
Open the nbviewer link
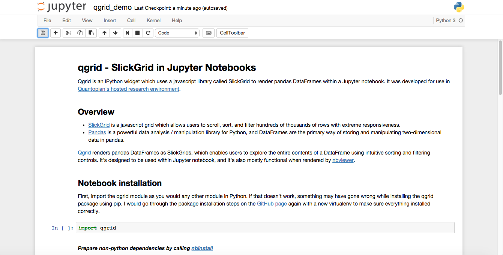[343, 160]
